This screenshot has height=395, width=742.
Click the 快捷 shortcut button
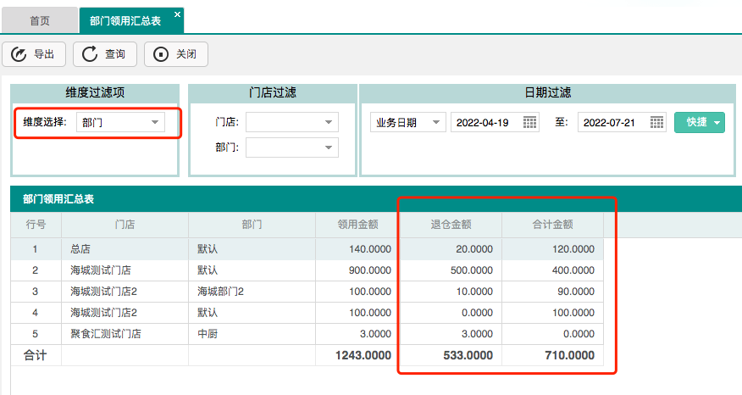pyautogui.click(x=699, y=123)
